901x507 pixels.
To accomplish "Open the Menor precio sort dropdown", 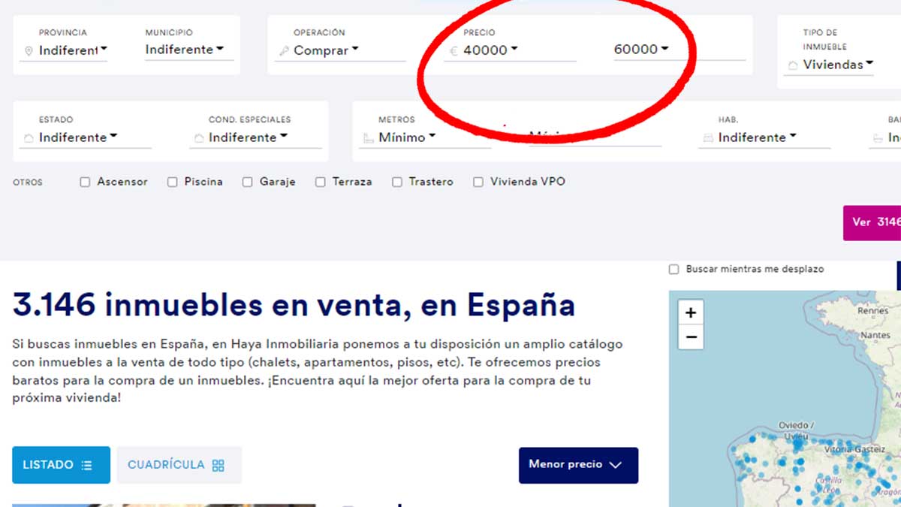I will pos(578,465).
